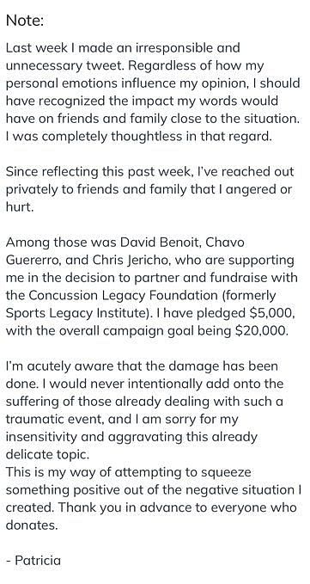Click the "Note:" heading text
This screenshot has width=310, height=584.
coord(25,20)
